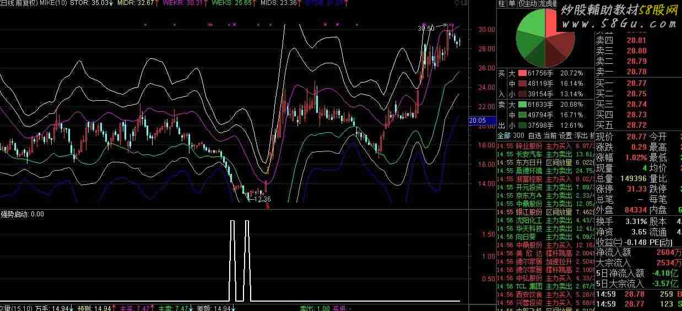
Task: Open 浙富控股 alert row
Action: pos(545,179)
